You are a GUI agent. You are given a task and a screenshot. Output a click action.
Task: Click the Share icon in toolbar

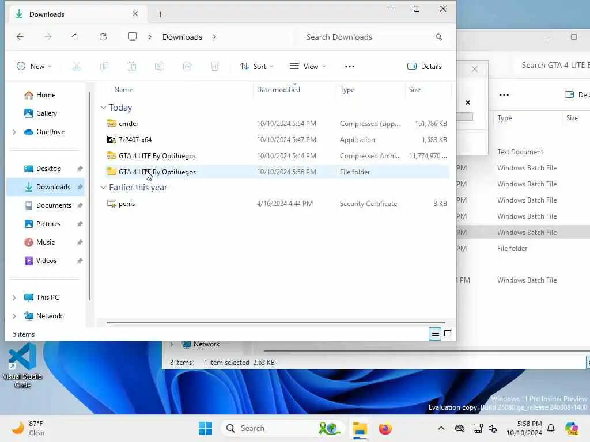(x=187, y=67)
